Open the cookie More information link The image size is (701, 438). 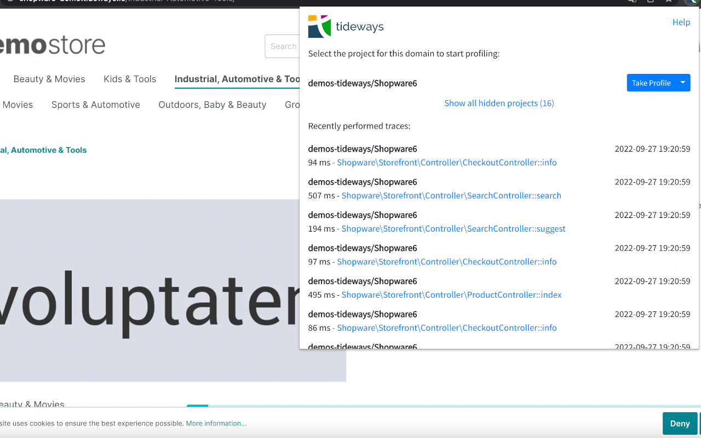click(216, 423)
